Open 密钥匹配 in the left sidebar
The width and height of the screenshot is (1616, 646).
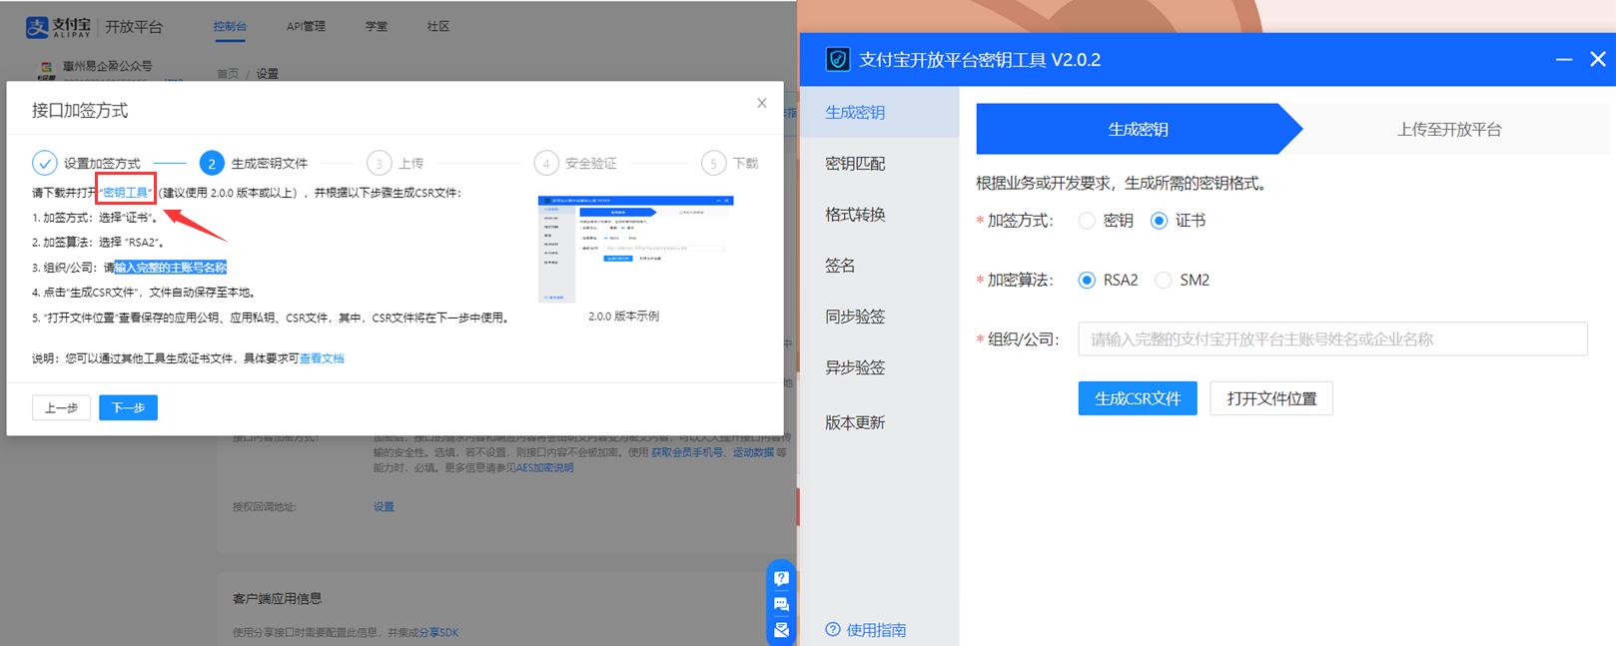[x=855, y=164]
